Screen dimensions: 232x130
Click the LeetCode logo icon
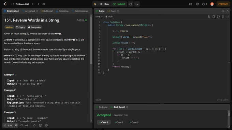click(x=5, y=4)
